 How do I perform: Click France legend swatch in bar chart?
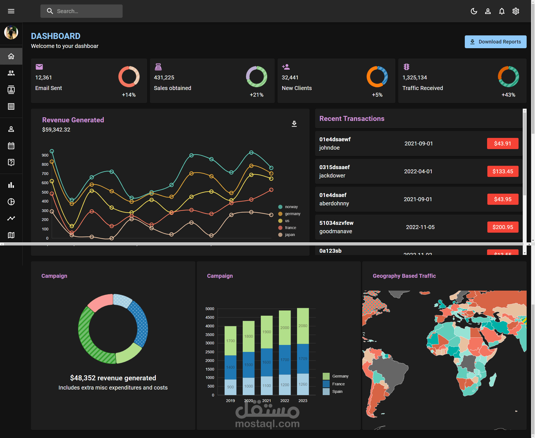326,384
